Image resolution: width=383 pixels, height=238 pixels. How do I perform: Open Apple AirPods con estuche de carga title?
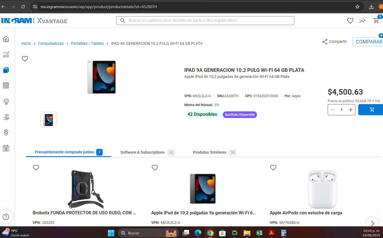[306, 213]
